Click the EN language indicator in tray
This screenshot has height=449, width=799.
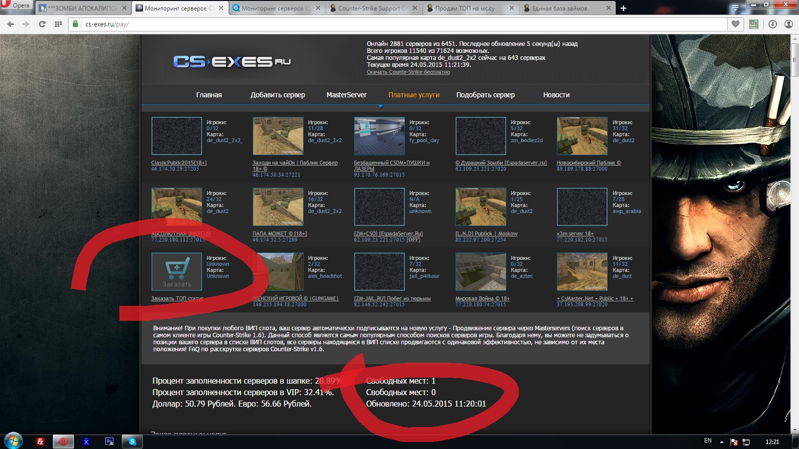point(708,441)
